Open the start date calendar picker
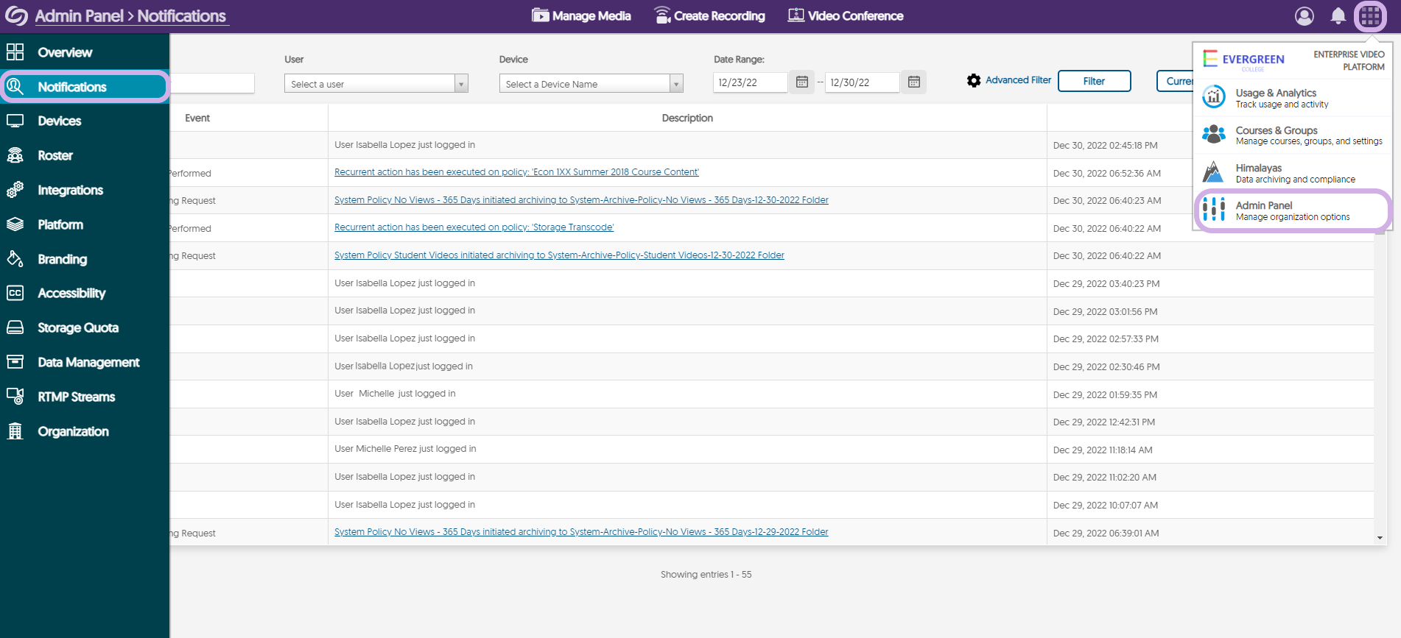 click(802, 82)
